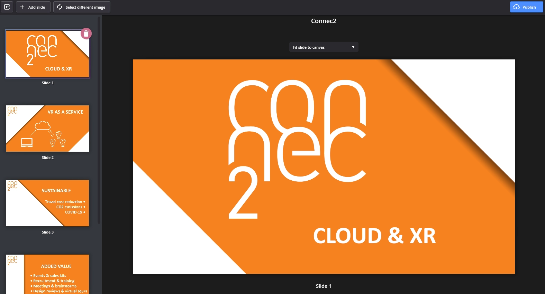Click the cloud upload icon in Publish
The height and width of the screenshot is (294, 545).
(516, 7)
